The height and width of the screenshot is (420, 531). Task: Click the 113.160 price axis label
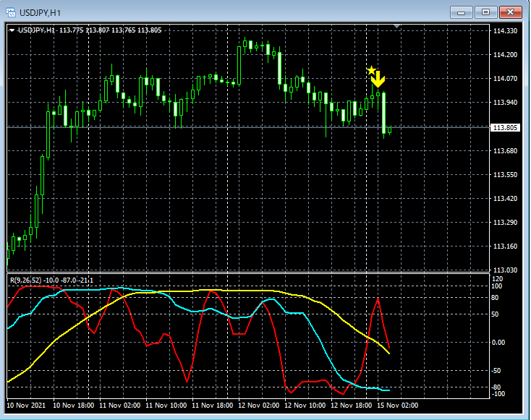click(505, 246)
